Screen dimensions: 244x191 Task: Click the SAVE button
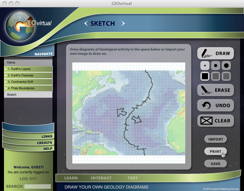[216, 164]
